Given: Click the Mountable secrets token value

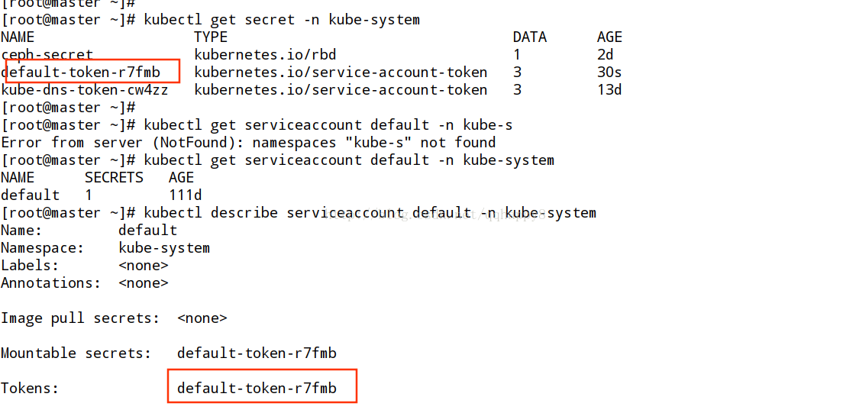Looking at the screenshot, I should (x=257, y=353).
